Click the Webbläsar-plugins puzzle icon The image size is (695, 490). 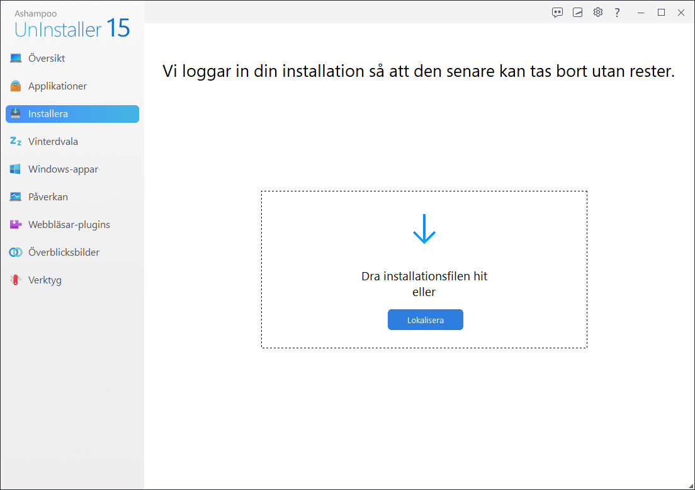click(x=16, y=224)
